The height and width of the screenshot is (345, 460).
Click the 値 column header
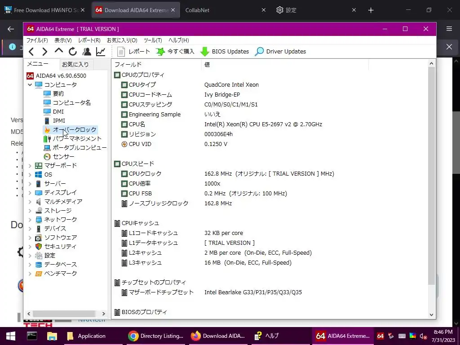pos(284,65)
